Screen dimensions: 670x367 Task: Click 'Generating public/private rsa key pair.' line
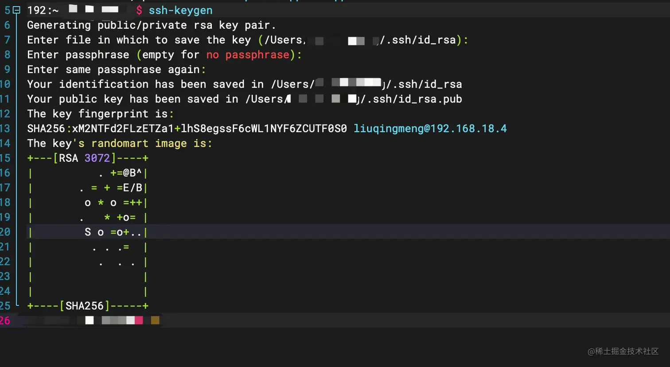[x=151, y=25]
